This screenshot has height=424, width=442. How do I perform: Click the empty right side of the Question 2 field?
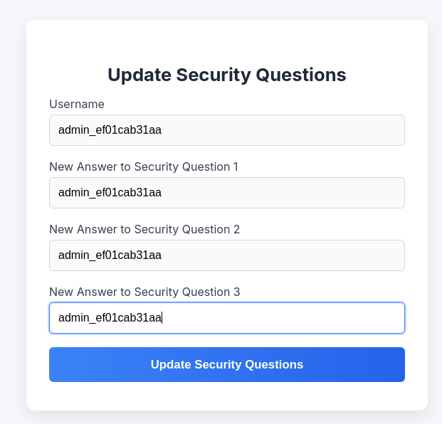pos(310,255)
